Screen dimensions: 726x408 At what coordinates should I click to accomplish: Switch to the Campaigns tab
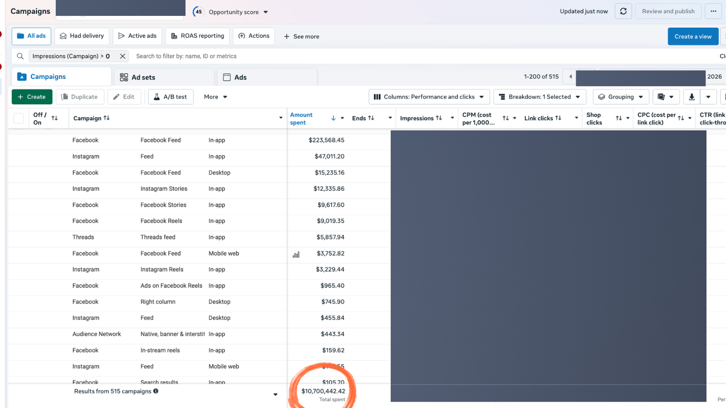pyautogui.click(x=61, y=77)
